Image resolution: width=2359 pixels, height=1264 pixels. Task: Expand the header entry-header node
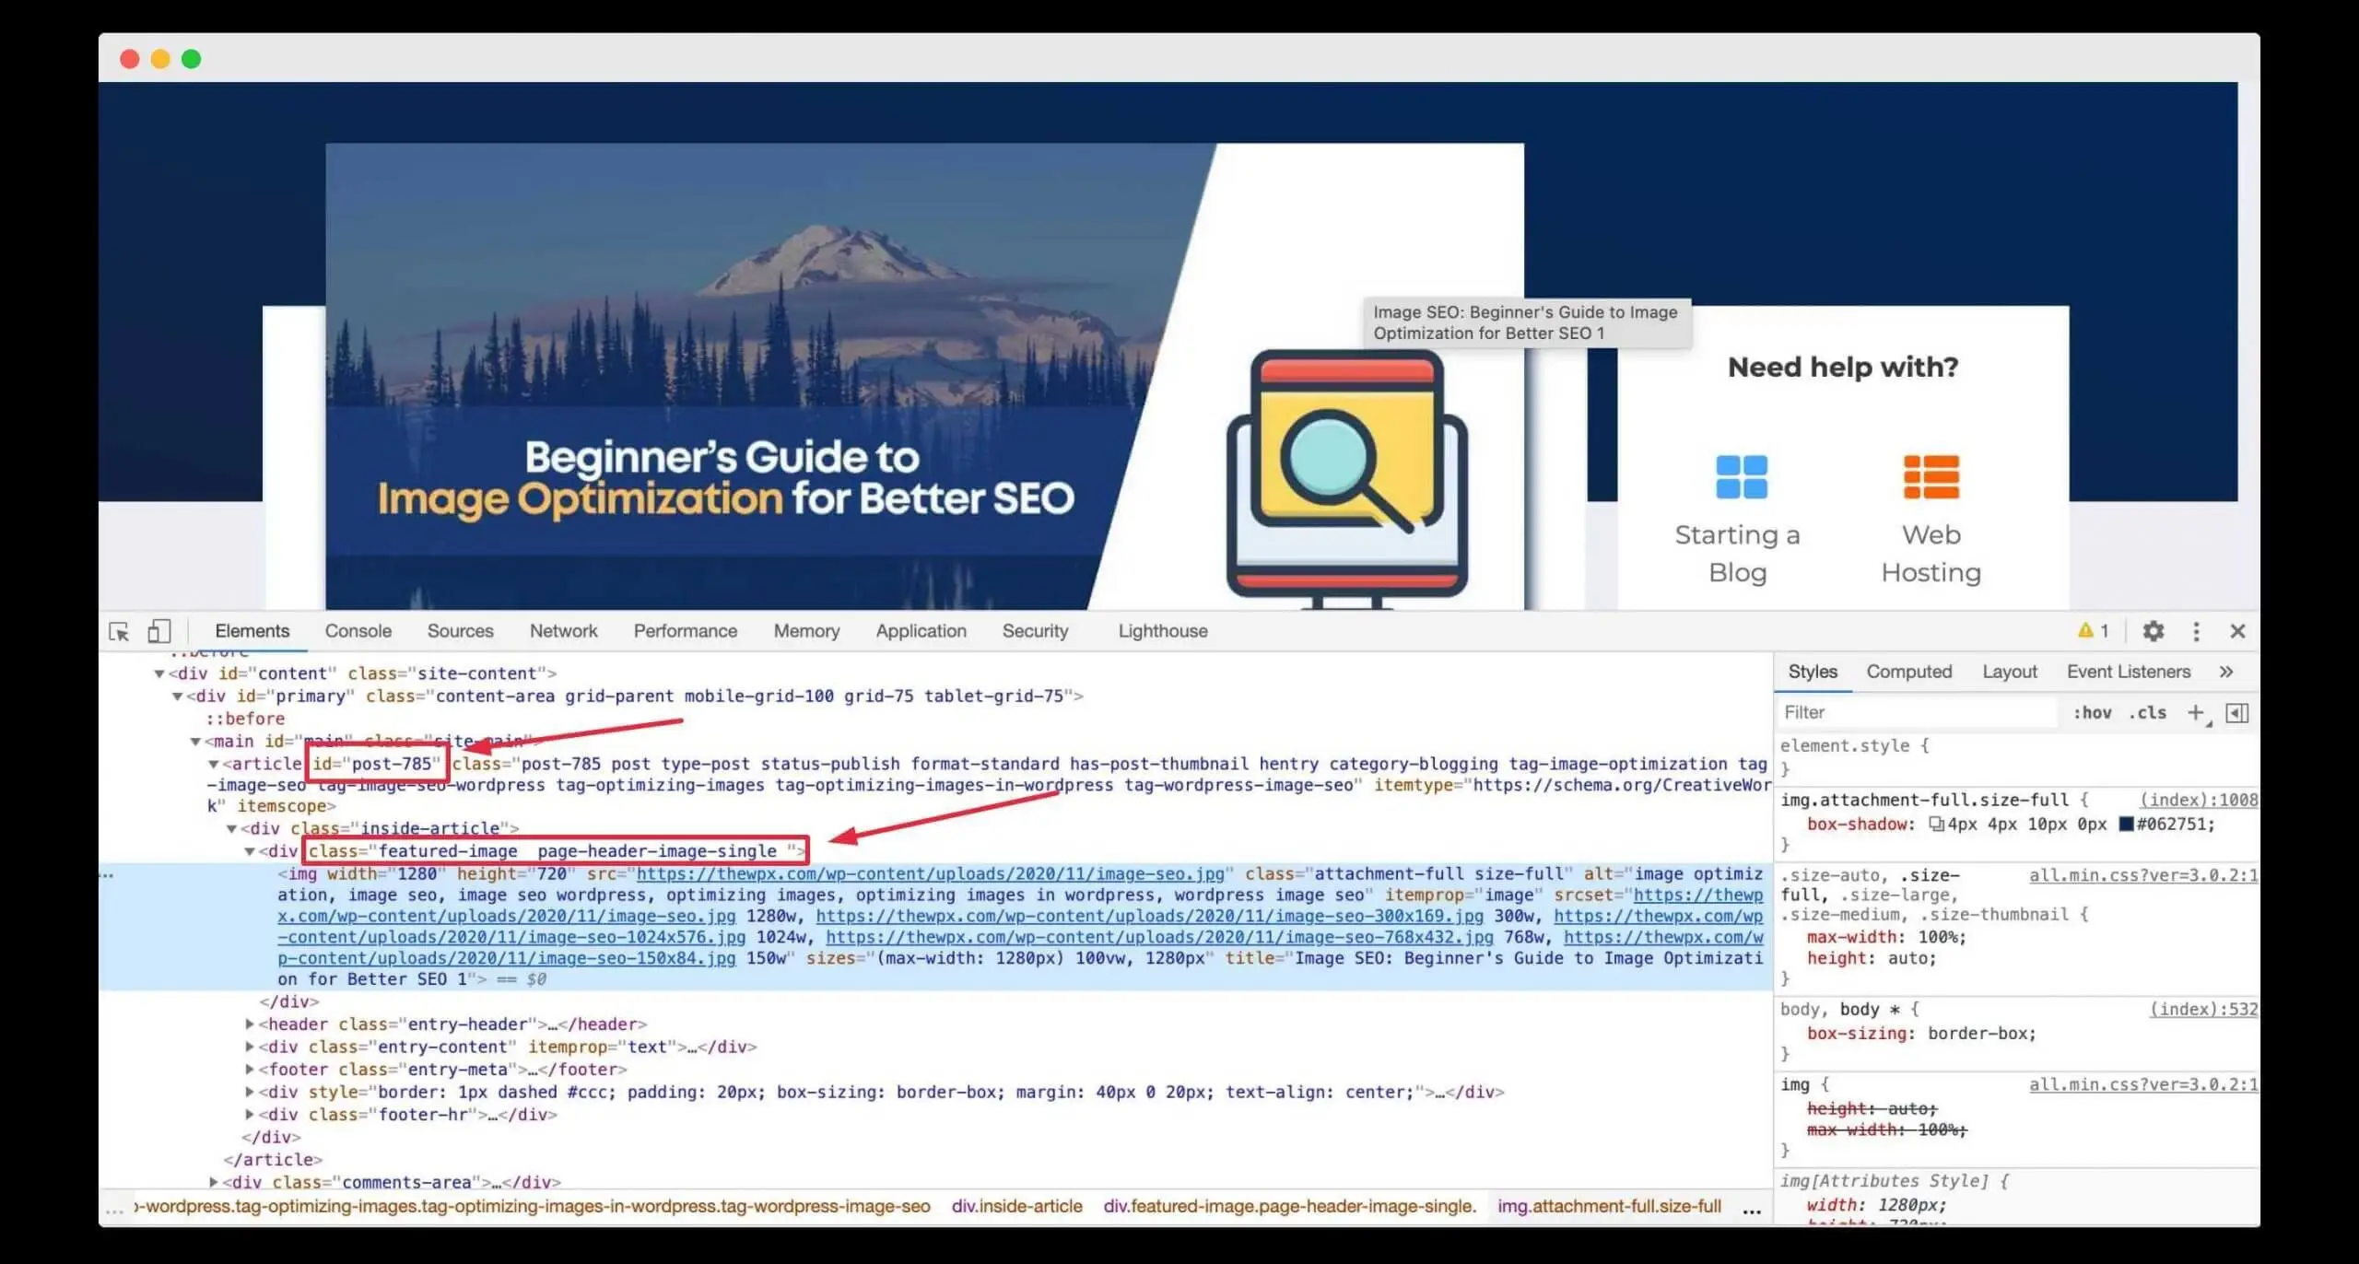(250, 1024)
